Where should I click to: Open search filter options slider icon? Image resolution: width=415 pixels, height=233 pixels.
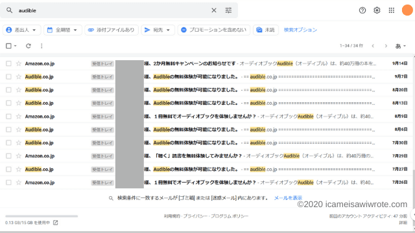(x=228, y=10)
